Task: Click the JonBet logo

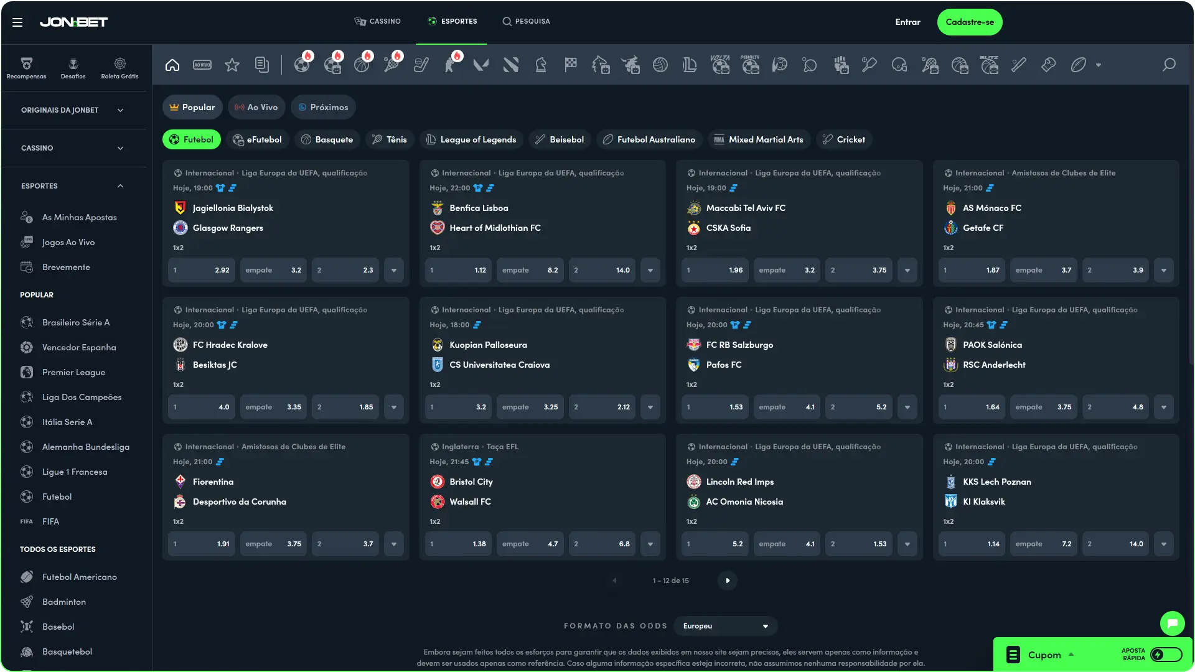Action: tap(73, 22)
